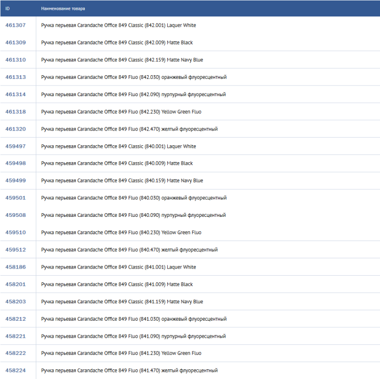The image size is (380, 379).
Task: Open product ID link 461309
Action: point(15,42)
